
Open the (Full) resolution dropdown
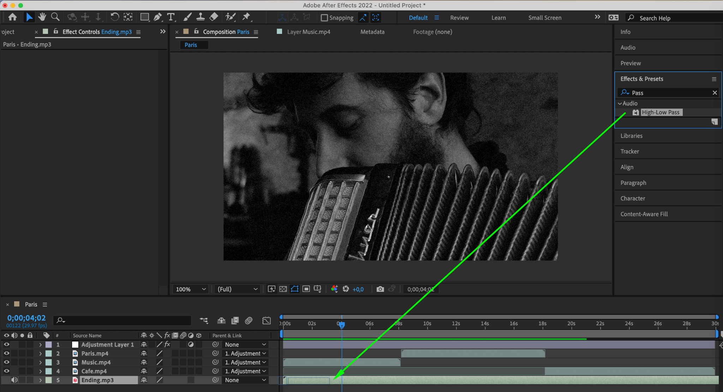237,289
